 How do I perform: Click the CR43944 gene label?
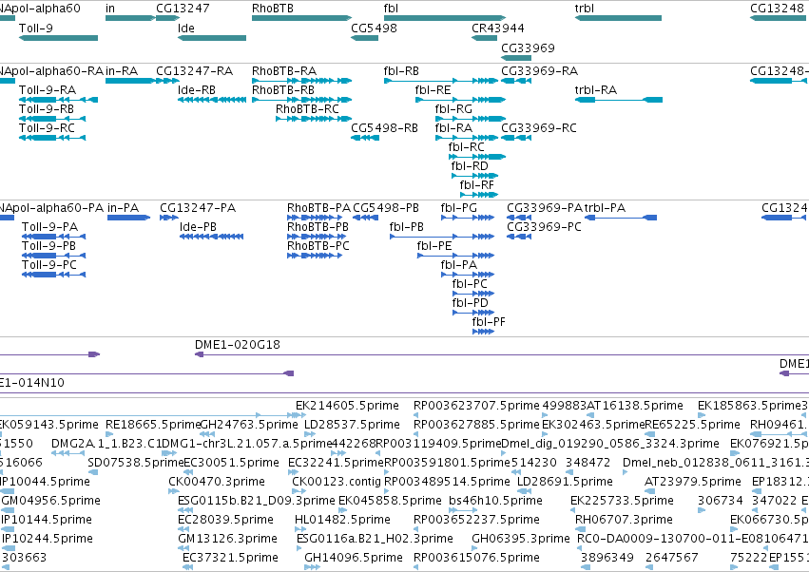click(498, 28)
